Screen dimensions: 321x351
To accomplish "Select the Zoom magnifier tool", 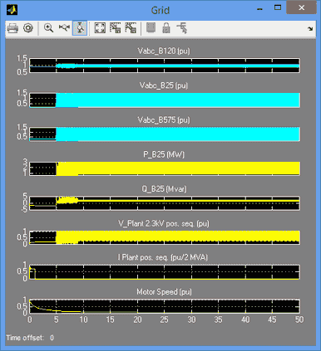I will [49, 28].
